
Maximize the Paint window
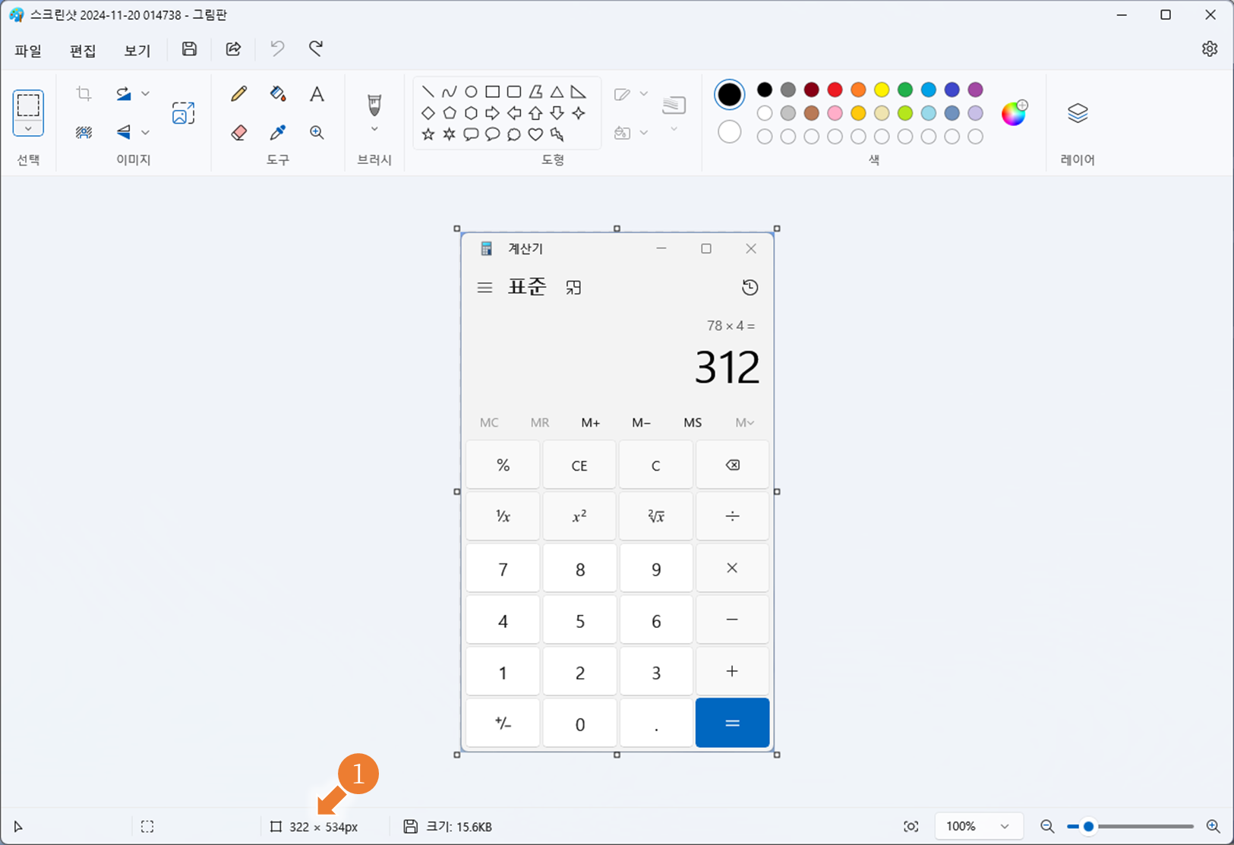(1166, 15)
